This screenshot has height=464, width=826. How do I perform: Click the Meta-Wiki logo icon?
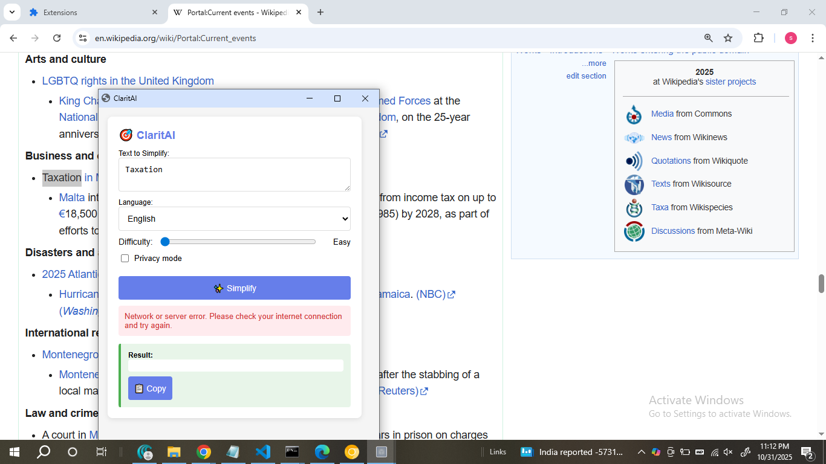point(634,231)
